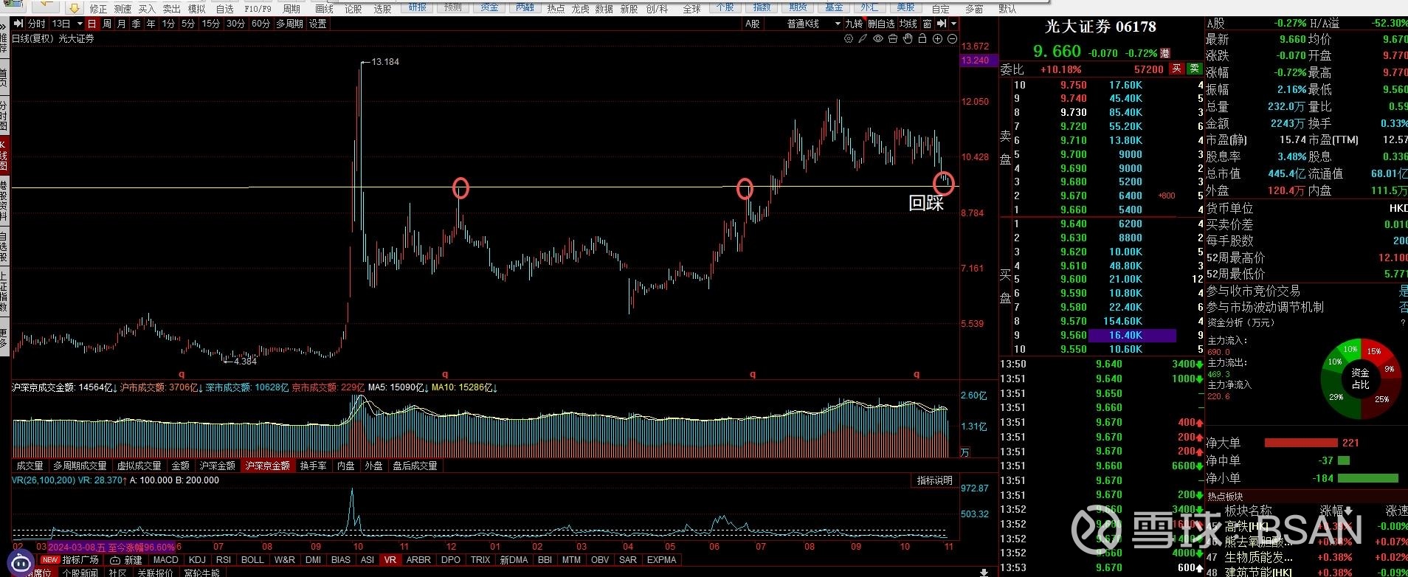Select the hand pan tool icon

click(x=908, y=38)
